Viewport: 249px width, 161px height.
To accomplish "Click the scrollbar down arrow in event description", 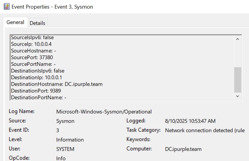I will click(x=237, y=96).
